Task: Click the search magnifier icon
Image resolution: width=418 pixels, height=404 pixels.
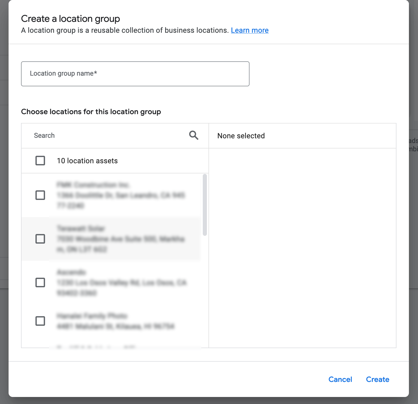Action: [194, 135]
